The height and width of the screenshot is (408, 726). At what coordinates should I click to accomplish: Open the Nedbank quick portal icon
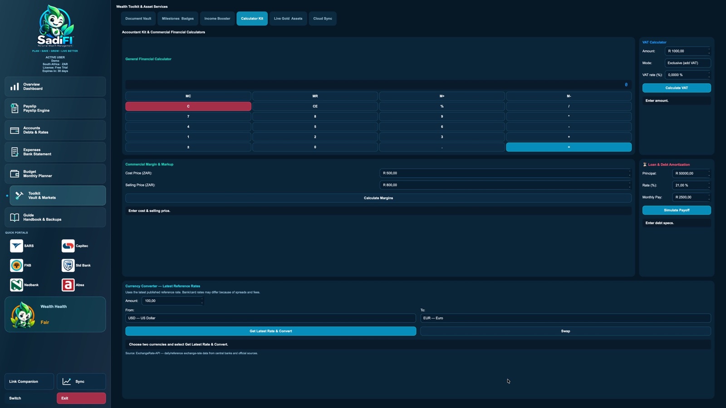click(x=16, y=285)
